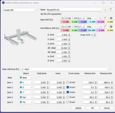115x113 pixels.
Task: Open the Joint 1 object dropdown showing X
Action: (26, 82)
